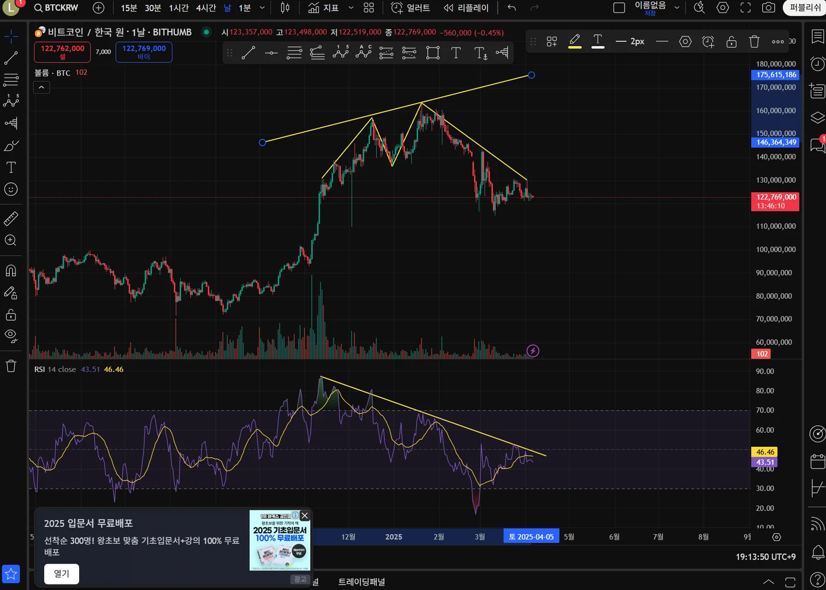
Task: Open text color picker with white underline
Action: click(x=598, y=42)
